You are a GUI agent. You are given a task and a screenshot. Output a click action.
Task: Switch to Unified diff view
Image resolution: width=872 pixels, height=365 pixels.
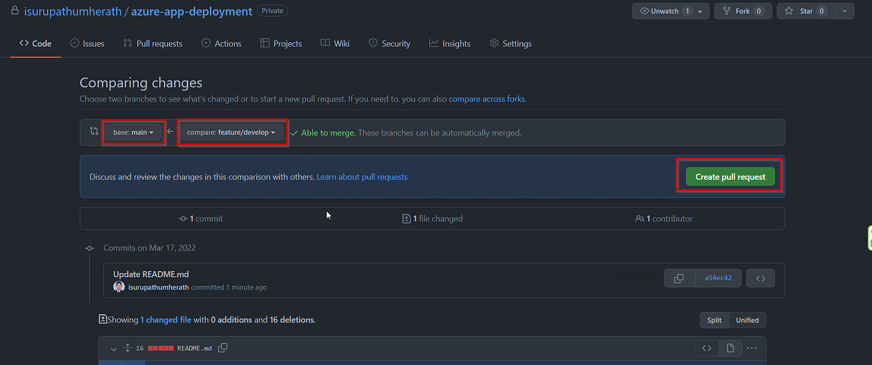(747, 320)
